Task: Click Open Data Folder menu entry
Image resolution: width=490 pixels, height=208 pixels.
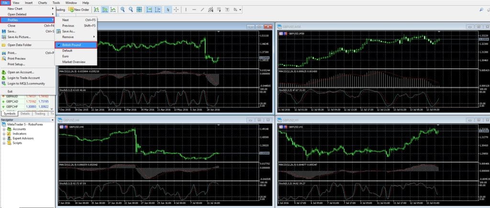Action: 28,45
